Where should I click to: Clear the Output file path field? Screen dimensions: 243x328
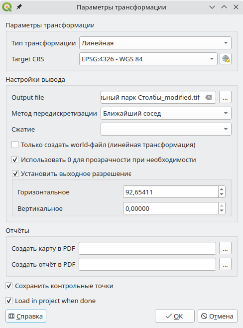[209, 97]
